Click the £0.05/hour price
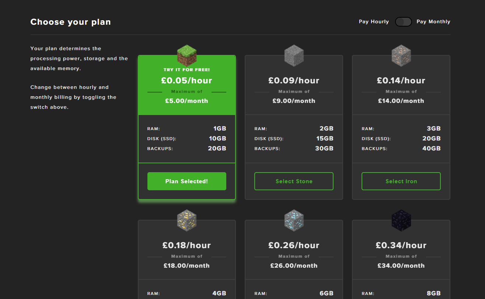The image size is (485, 299). pos(187,80)
